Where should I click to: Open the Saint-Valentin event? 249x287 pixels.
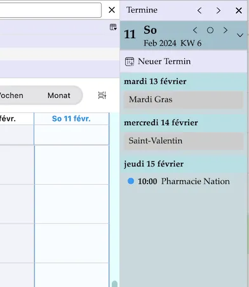point(184,141)
